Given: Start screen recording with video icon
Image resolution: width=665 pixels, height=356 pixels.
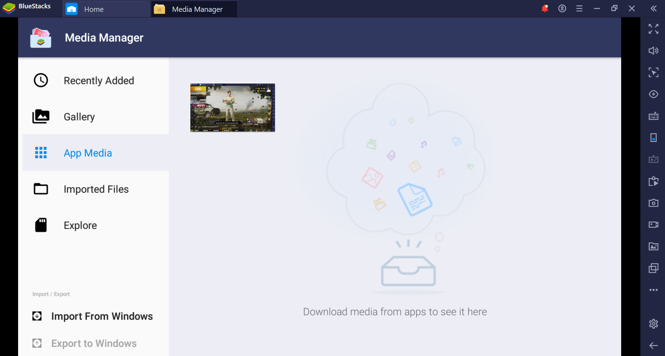Looking at the screenshot, I should (x=654, y=225).
